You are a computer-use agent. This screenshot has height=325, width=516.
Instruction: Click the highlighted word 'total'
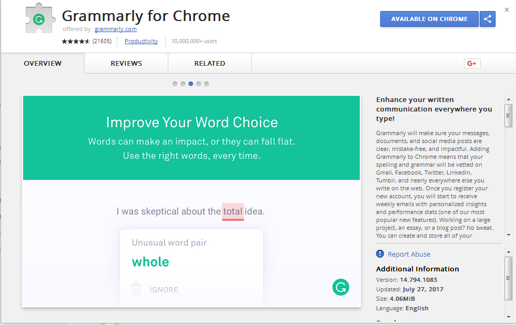pyautogui.click(x=232, y=211)
